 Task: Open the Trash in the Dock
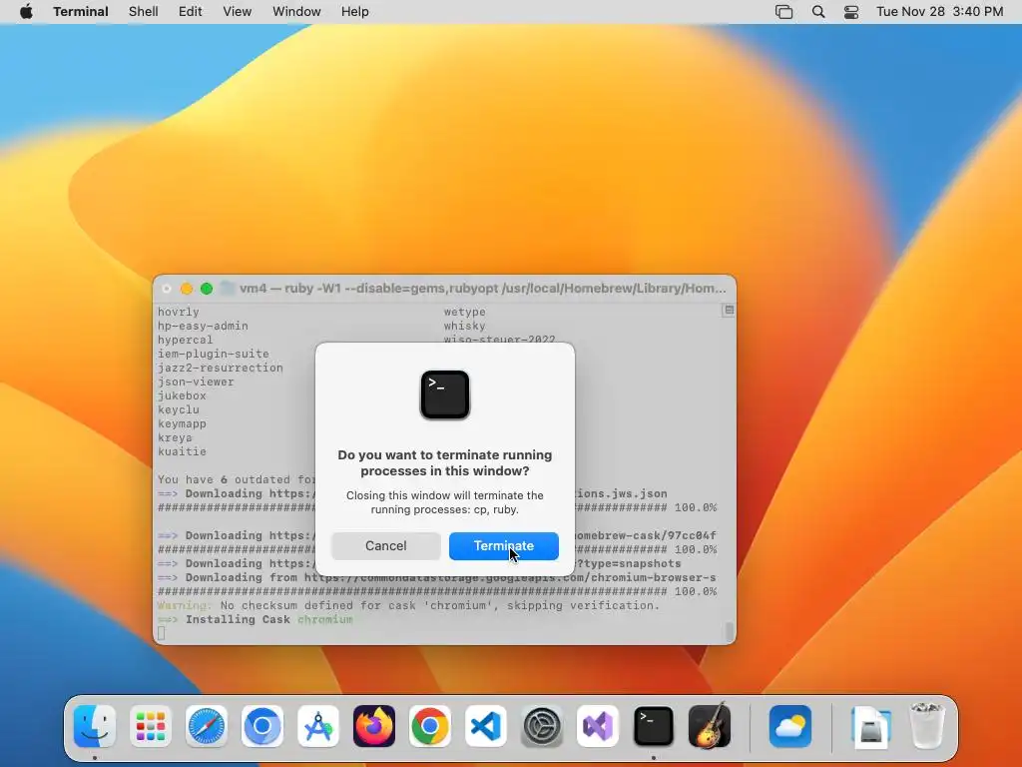(x=927, y=726)
